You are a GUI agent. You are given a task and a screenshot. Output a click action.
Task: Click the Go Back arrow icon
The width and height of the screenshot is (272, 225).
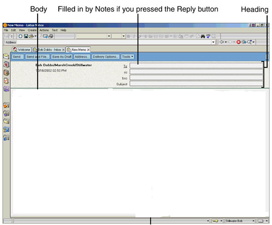click(x=221, y=42)
